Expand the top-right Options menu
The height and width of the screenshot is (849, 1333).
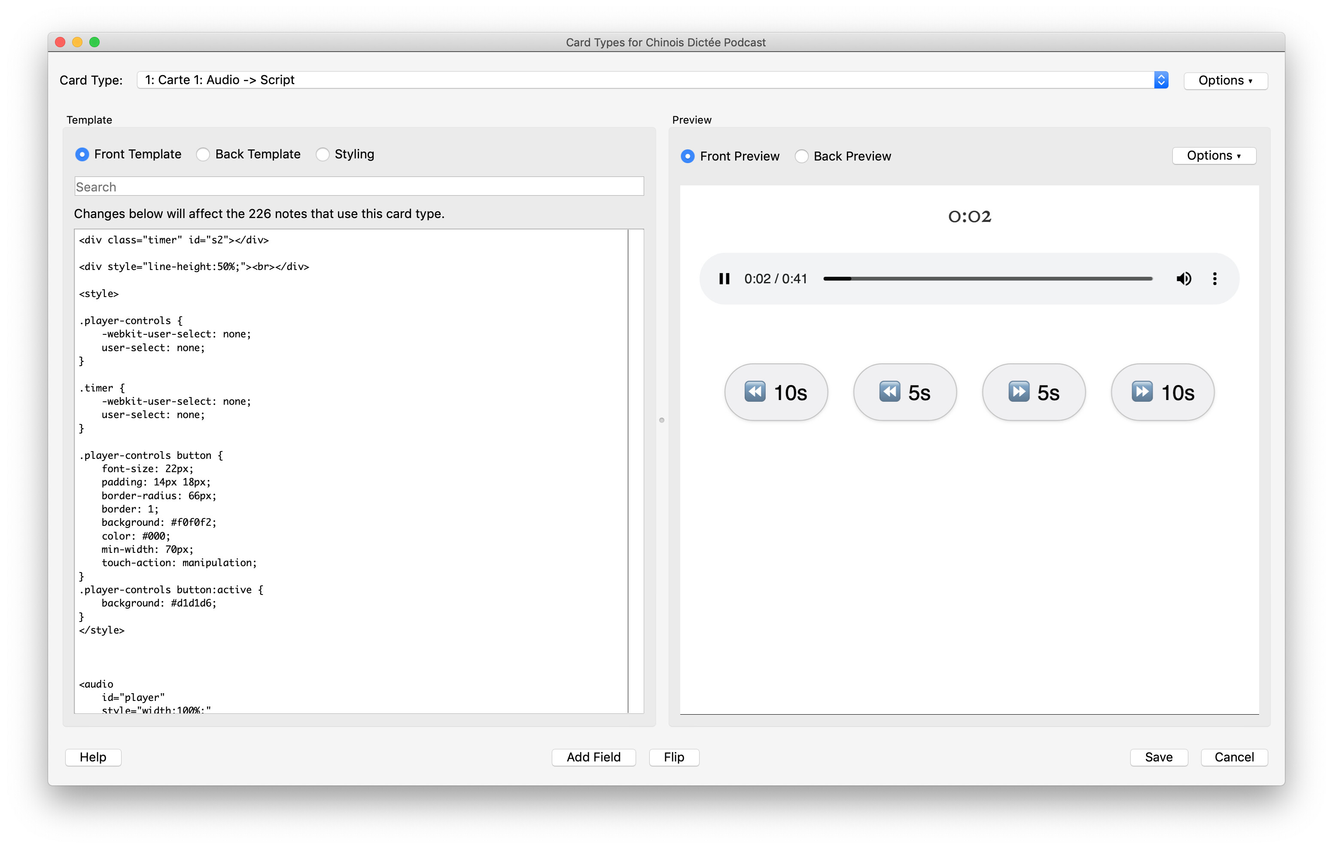click(x=1225, y=81)
